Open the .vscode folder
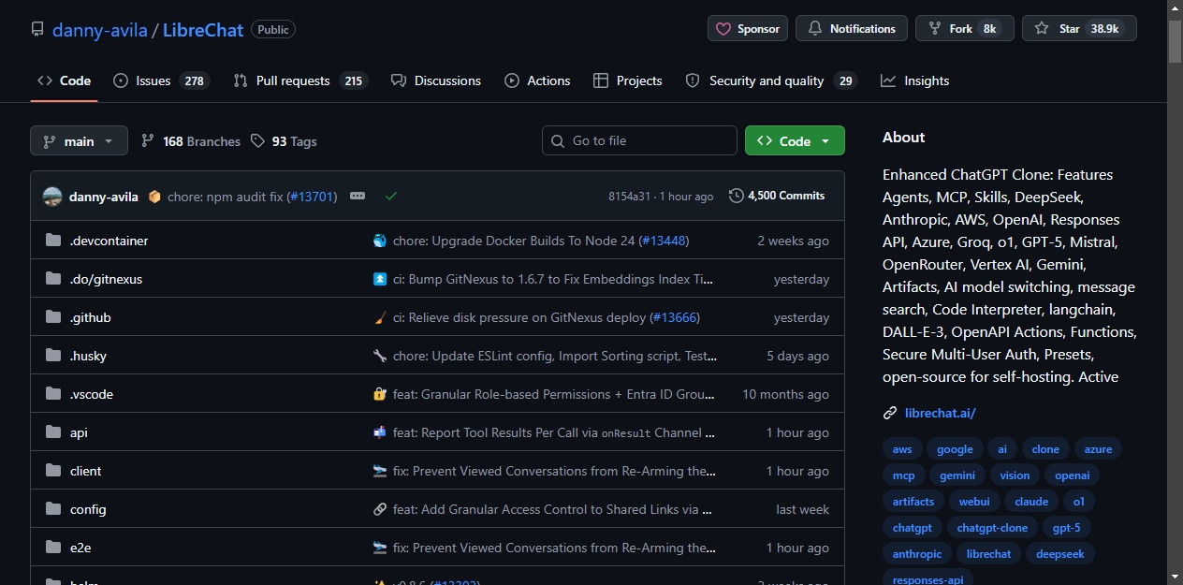This screenshot has height=585, width=1183. click(x=92, y=394)
